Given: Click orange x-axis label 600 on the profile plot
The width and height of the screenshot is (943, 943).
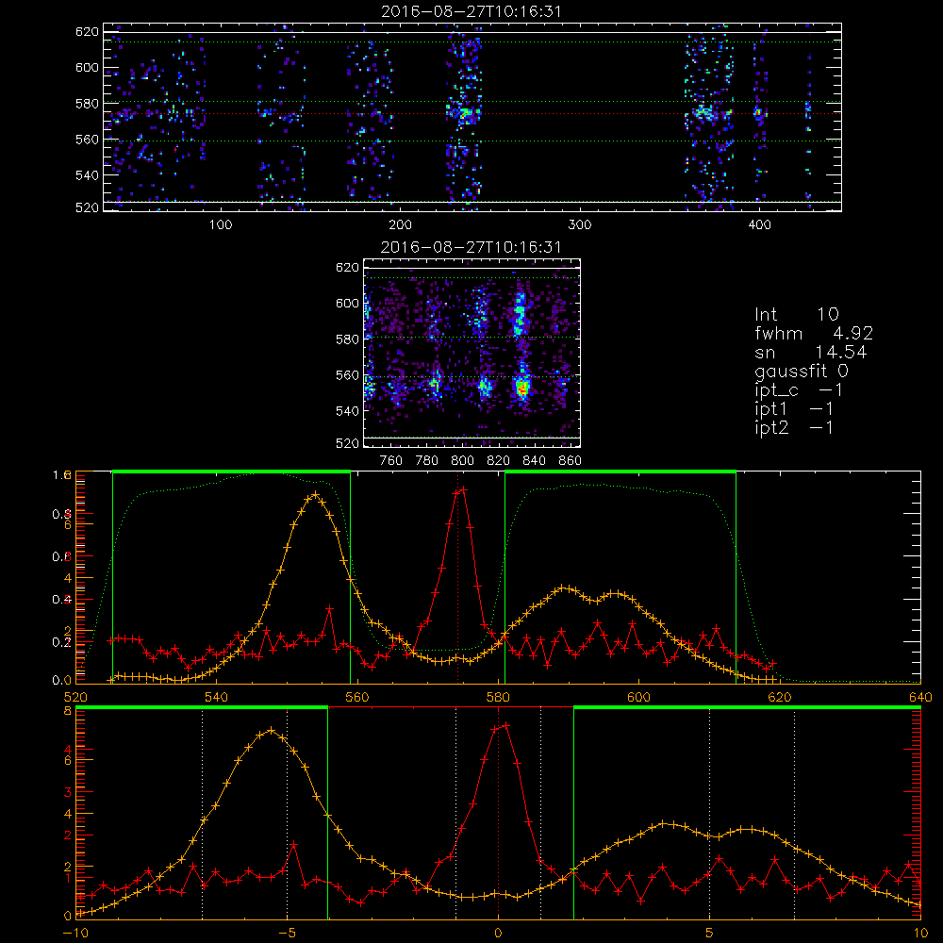Looking at the screenshot, I should 638,697.
